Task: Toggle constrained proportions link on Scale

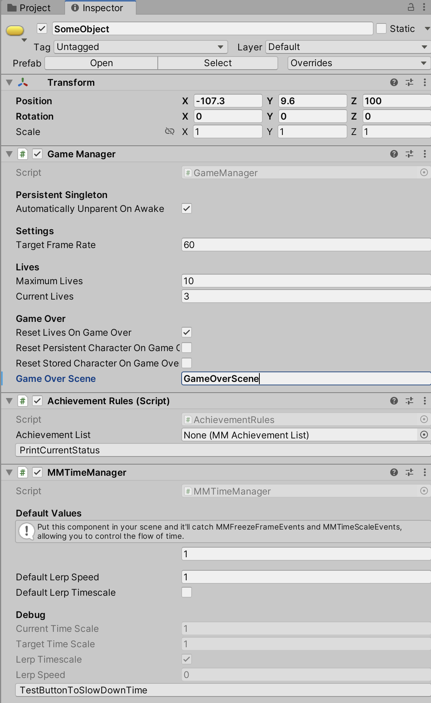Action: [169, 132]
